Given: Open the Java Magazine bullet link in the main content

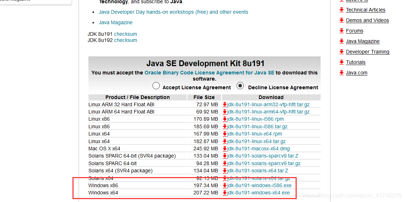Looking at the screenshot, I should click(116, 22).
